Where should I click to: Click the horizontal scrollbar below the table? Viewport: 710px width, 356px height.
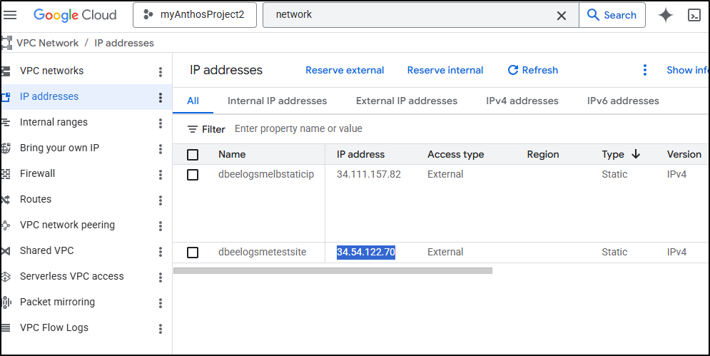[x=333, y=270]
